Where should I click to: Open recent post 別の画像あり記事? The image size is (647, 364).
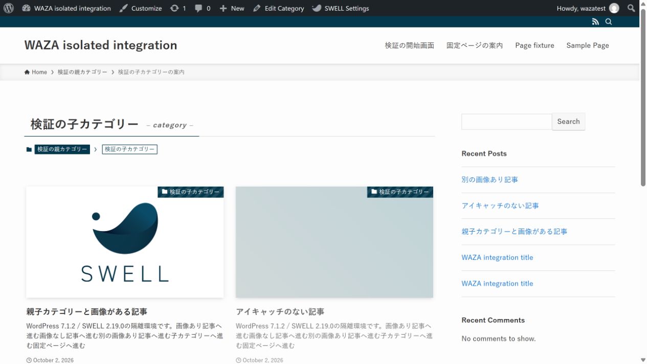pos(490,180)
